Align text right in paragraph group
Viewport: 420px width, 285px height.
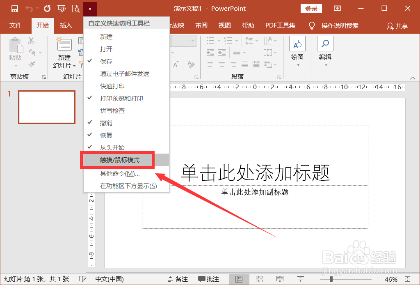[x=233, y=64]
